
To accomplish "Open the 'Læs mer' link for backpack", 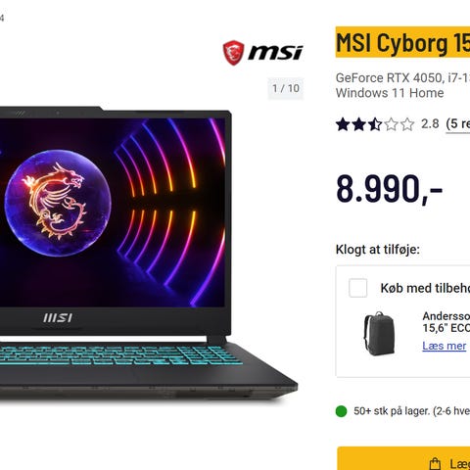I will 444,346.
